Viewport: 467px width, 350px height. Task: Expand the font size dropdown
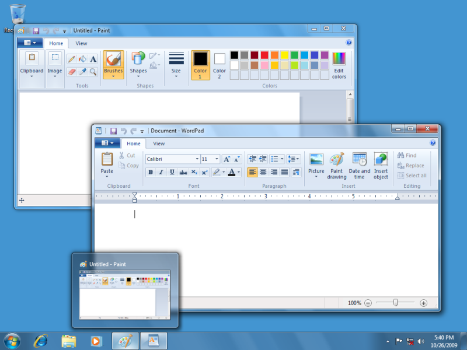point(217,159)
